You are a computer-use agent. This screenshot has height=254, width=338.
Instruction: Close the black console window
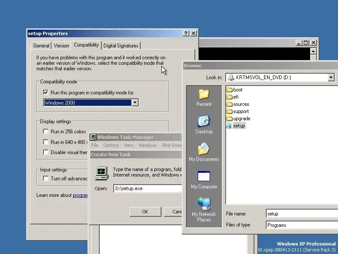pos(313,43)
